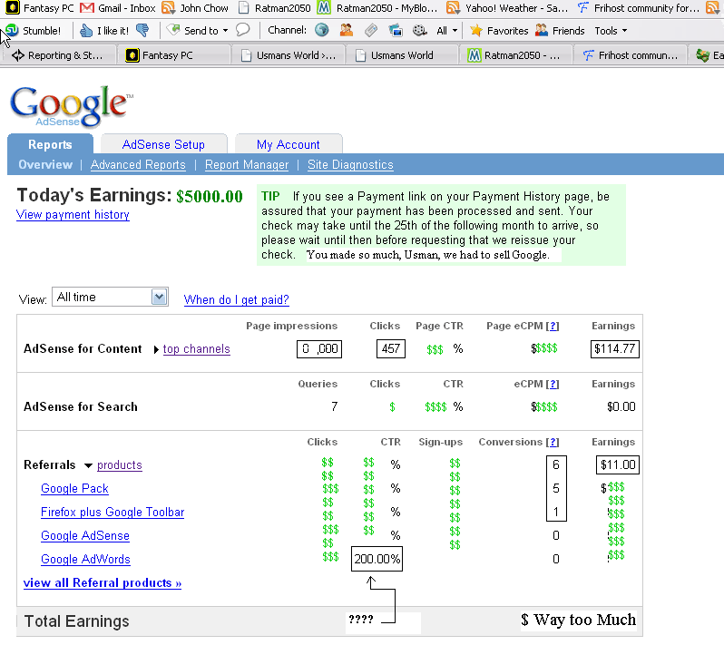Open the Google AdSense referral link
This screenshot has height=645, width=724.
coord(85,535)
